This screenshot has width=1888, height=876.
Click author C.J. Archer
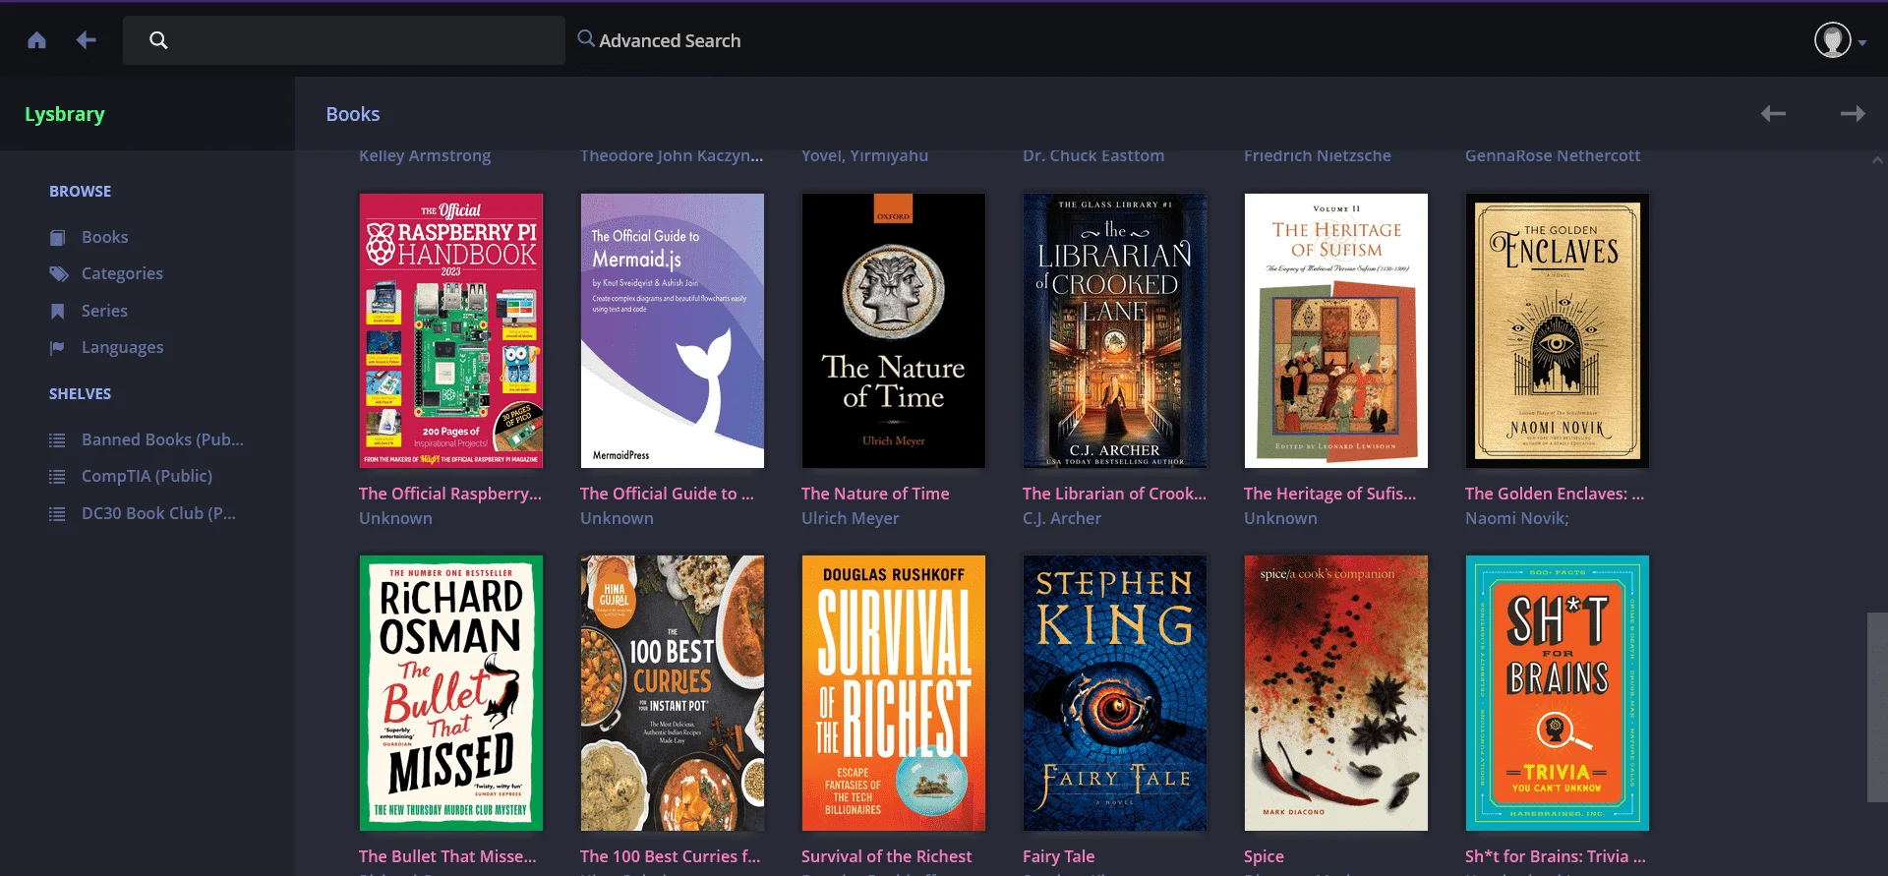coord(1062,518)
